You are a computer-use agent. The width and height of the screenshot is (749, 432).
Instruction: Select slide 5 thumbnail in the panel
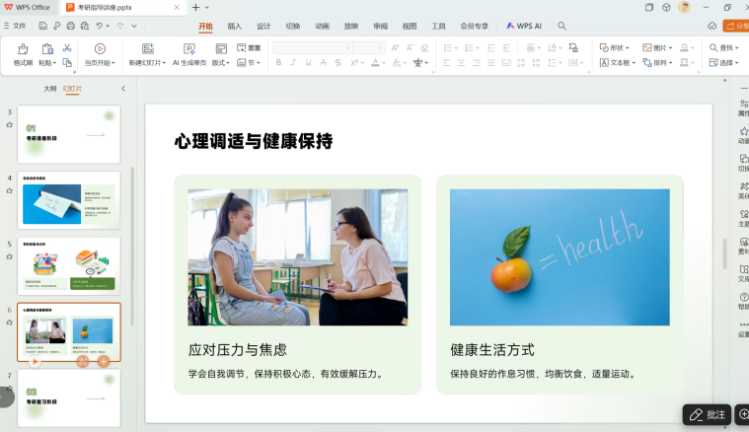pyautogui.click(x=69, y=265)
